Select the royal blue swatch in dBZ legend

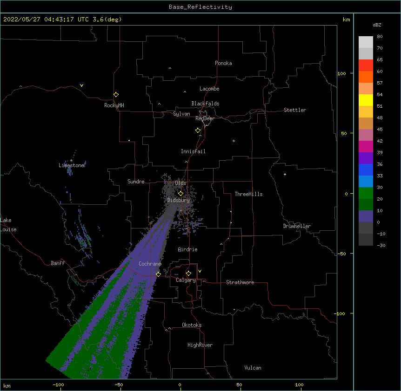[x=366, y=169]
